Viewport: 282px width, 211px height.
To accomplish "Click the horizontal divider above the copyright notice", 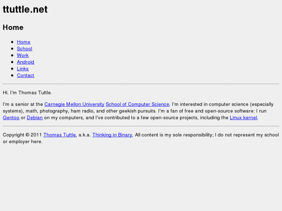I will pyautogui.click(x=141, y=126).
